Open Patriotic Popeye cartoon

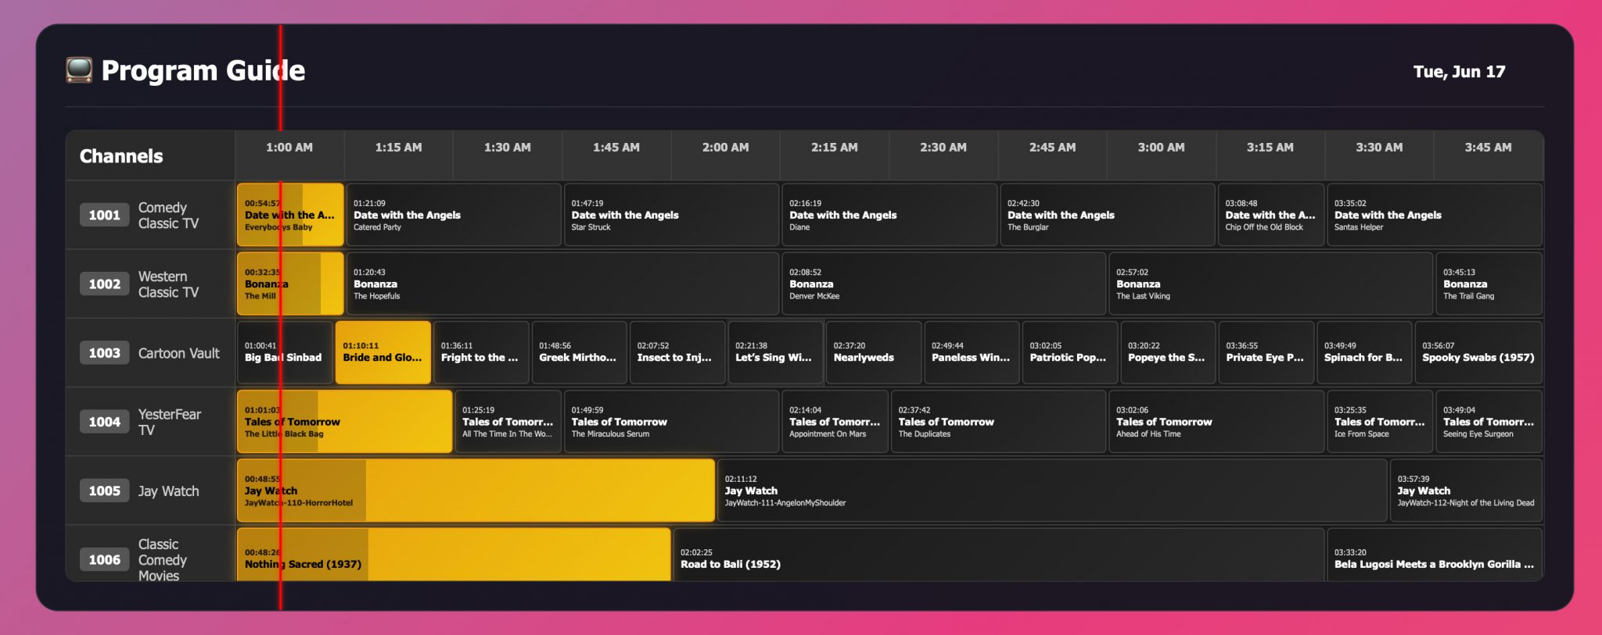(1070, 352)
